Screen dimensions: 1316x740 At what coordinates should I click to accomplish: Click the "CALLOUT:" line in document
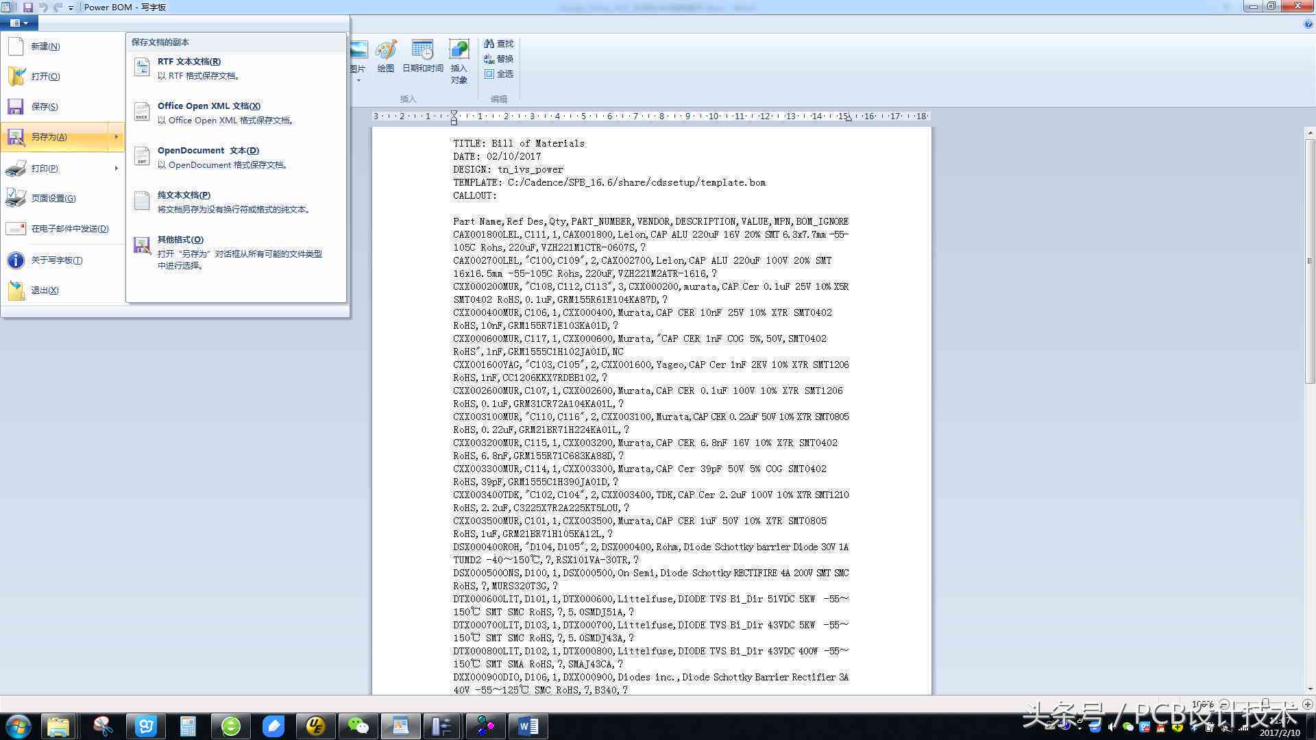pyautogui.click(x=475, y=195)
